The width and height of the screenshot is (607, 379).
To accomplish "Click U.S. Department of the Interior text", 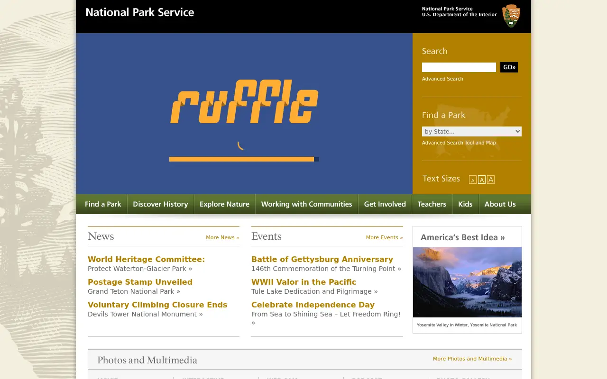I will 460,15.
